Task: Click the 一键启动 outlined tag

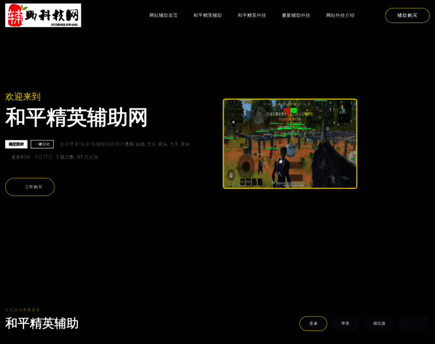Action: [42, 144]
